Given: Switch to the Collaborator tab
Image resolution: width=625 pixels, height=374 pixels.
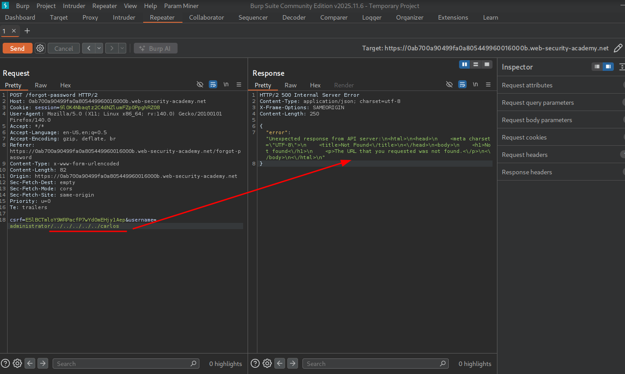Looking at the screenshot, I should pos(207,17).
